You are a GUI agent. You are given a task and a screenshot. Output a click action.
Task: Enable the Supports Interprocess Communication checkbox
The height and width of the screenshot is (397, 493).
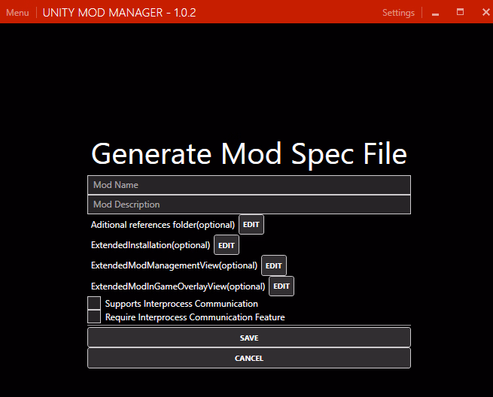[x=94, y=304]
